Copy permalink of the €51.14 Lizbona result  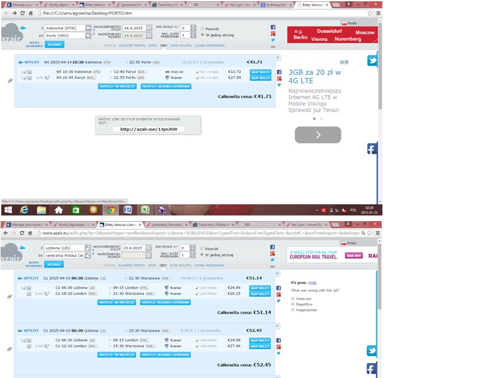coord(9,296)
